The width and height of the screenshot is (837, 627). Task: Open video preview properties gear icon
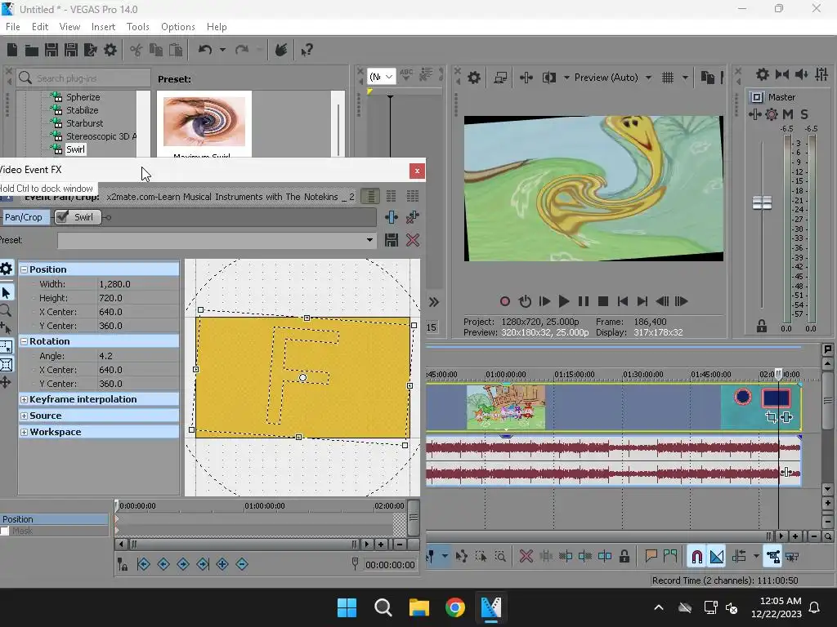[x=473, y=78]
